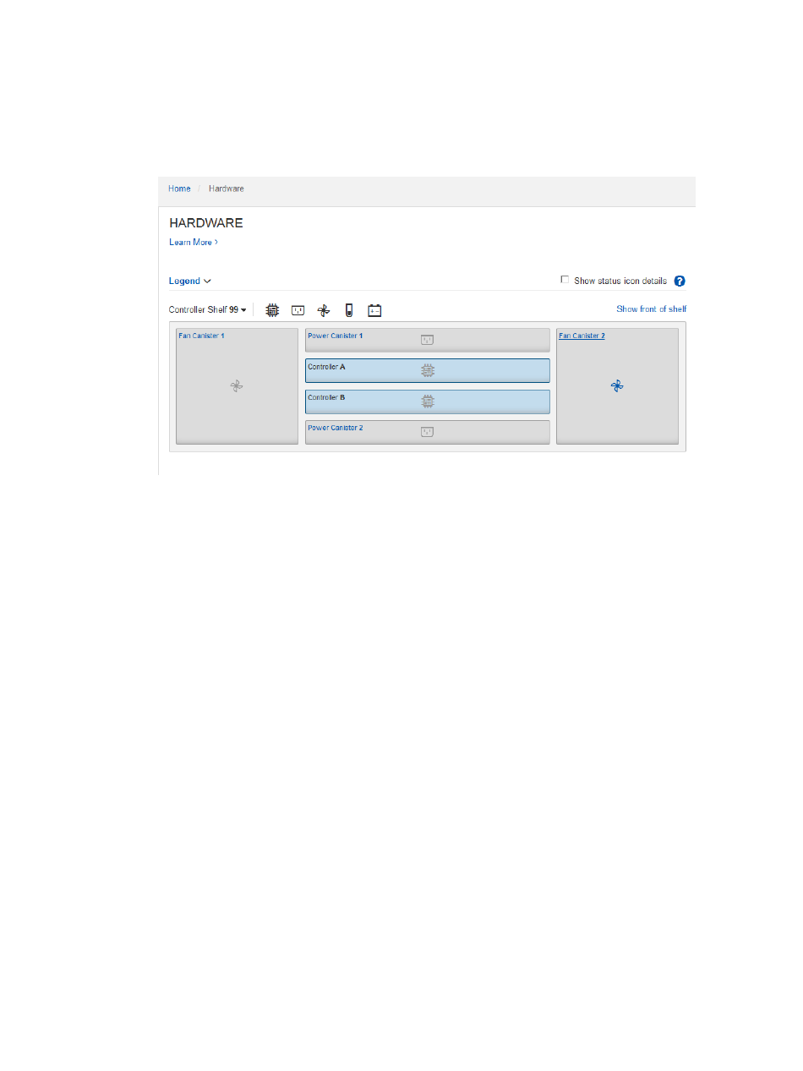The image size is (803, 1071).
Task: Select the Power Canister 1 label
Action: pyautogui.click(x=336, y=336)
